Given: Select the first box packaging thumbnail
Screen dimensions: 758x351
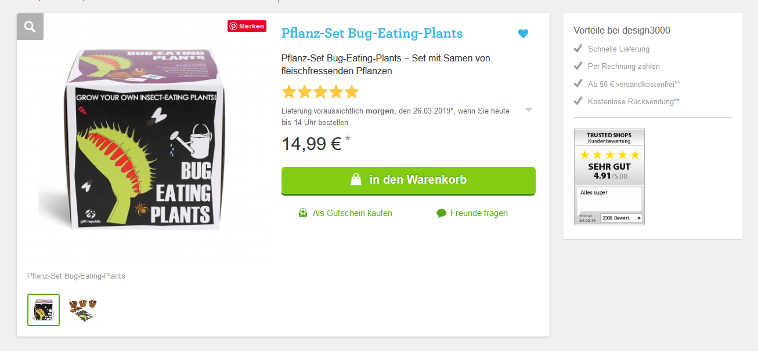Looking at the screenshot, I should 44,310.
